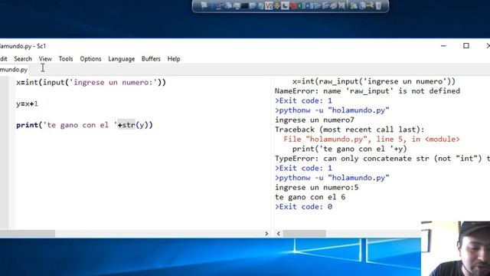Screen dimensions: 490x276
Task: Click the editor horizontal scrollbar thumb
Action: pyautogui.click(x=28, y=233)
